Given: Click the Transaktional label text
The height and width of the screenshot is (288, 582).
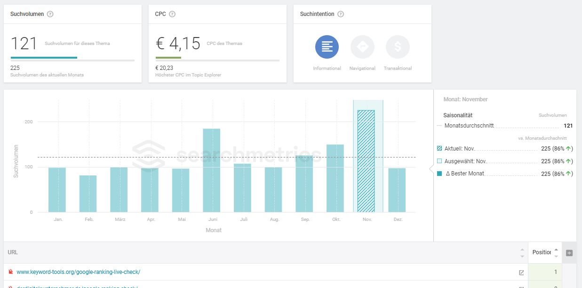Looking at the screenshot, I should click(398, 68).
